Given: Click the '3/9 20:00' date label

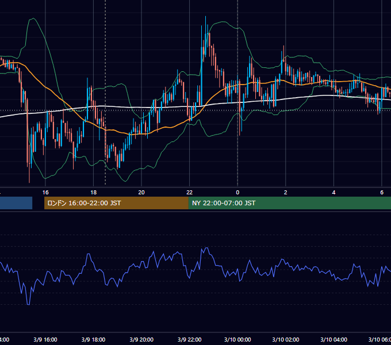Looking at the screenshot, I should point(141,339).
